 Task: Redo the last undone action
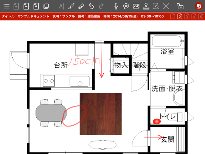click(101, 6)
